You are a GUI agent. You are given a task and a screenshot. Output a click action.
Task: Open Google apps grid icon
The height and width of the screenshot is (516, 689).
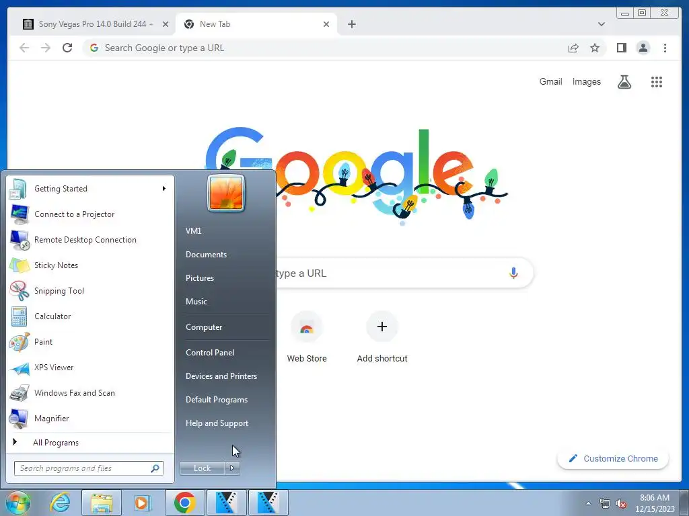click(657, 82)
